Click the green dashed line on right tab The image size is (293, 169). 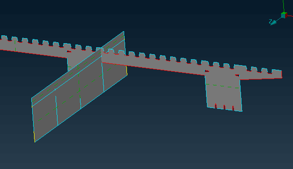[x=222, y=86]
